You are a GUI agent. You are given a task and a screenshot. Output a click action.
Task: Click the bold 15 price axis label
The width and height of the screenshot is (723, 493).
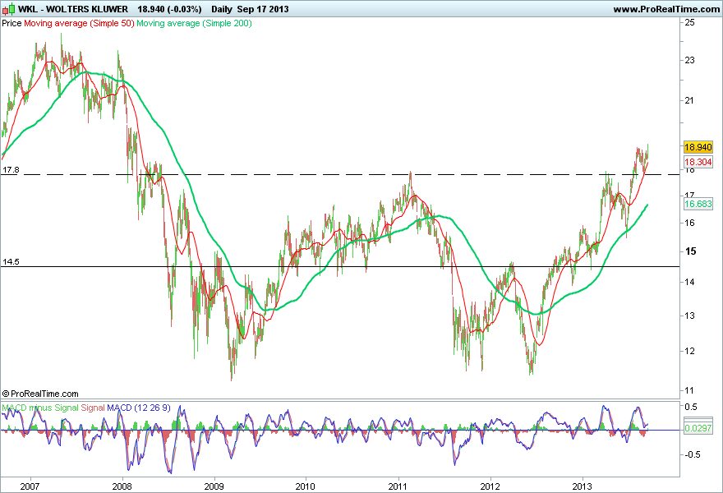[691, 251]
